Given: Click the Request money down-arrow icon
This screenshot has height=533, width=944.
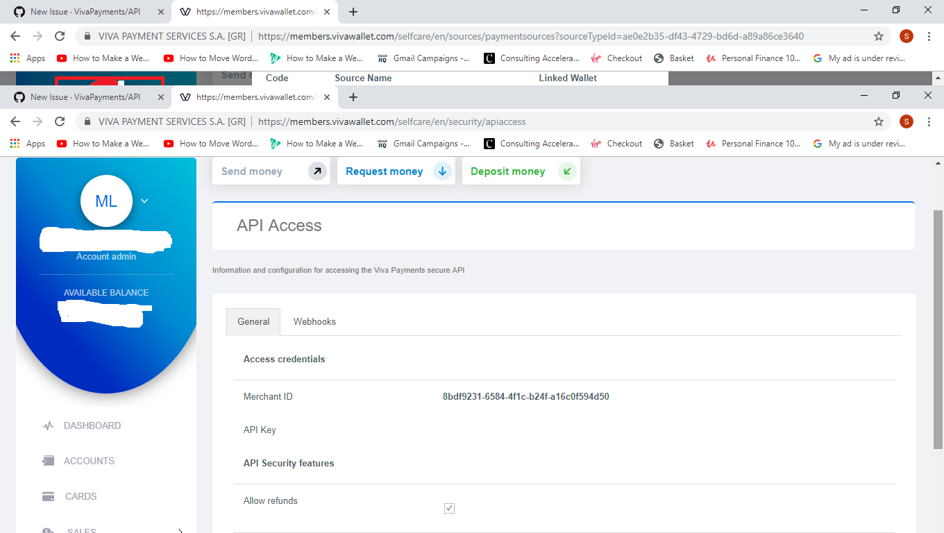Looking at the screenshot, I should [x=442, y=171].
